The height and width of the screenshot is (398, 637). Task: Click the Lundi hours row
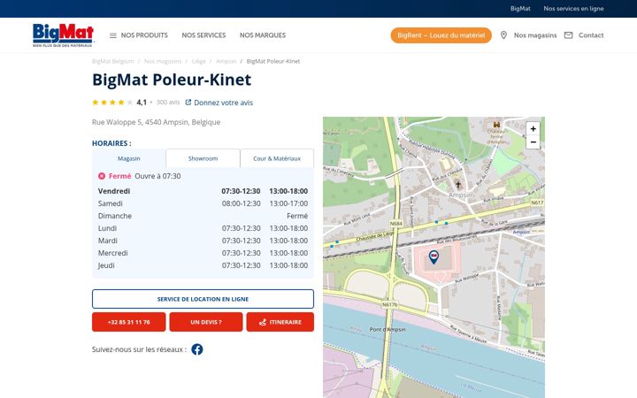(x=203, y=228)
